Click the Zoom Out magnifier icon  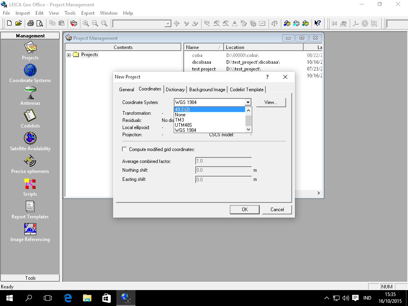[95, 24]
